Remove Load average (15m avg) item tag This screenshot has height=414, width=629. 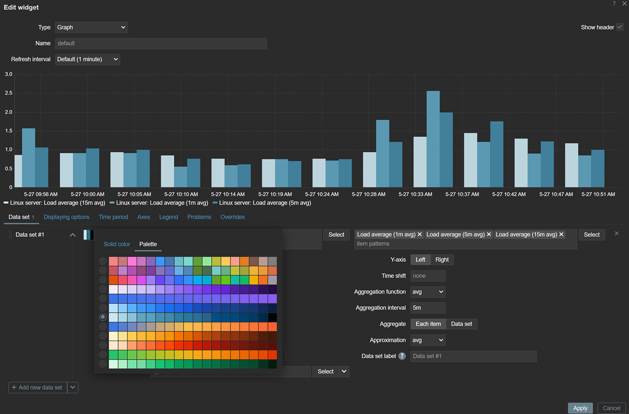(561, 234)
